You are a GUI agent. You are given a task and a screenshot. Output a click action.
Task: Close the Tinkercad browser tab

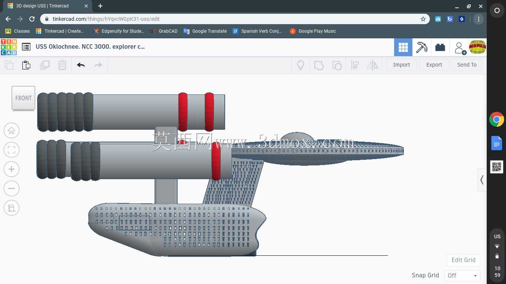(x=86, y=6)
